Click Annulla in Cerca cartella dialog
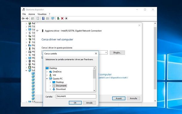Viewport: 182px width, 114px height. tap(89, 103)
